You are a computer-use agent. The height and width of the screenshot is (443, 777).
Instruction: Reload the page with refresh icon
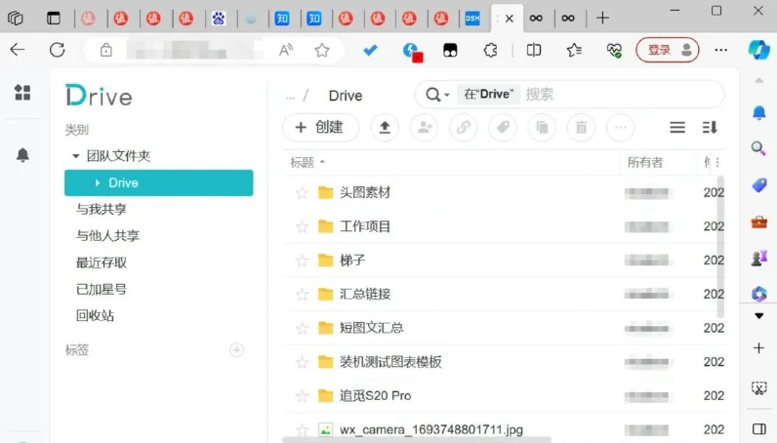(57, 50)
